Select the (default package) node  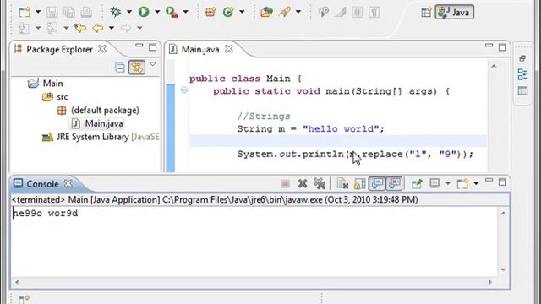(x=105, y=111)
